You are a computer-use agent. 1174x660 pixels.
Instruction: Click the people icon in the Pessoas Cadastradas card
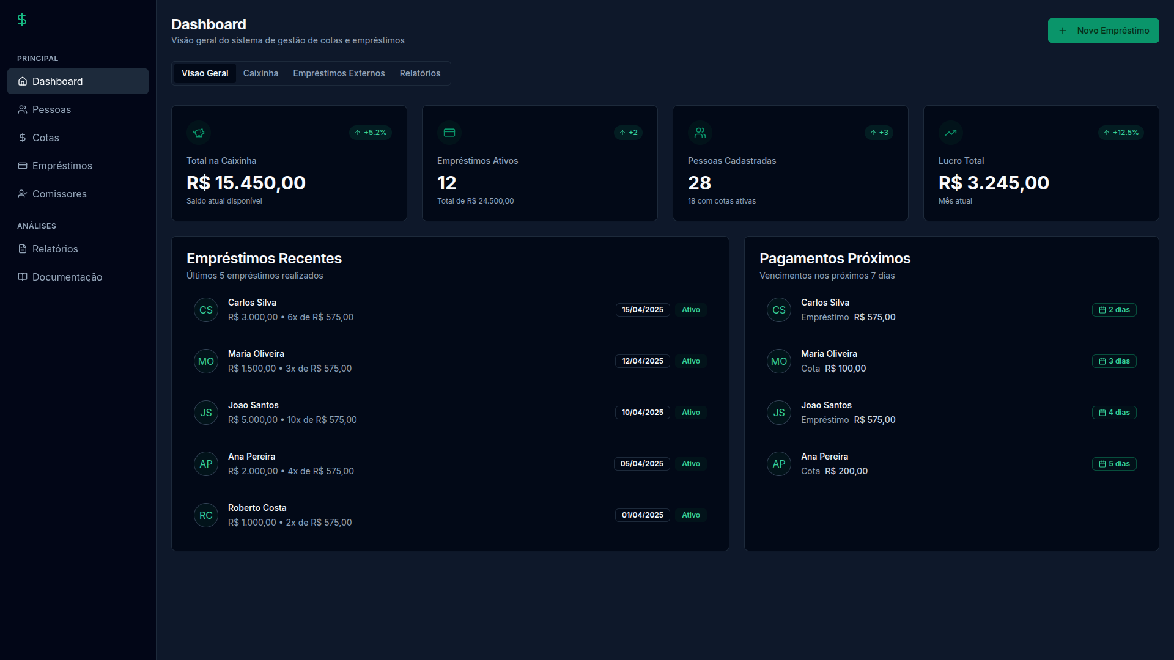coord(700,133)
